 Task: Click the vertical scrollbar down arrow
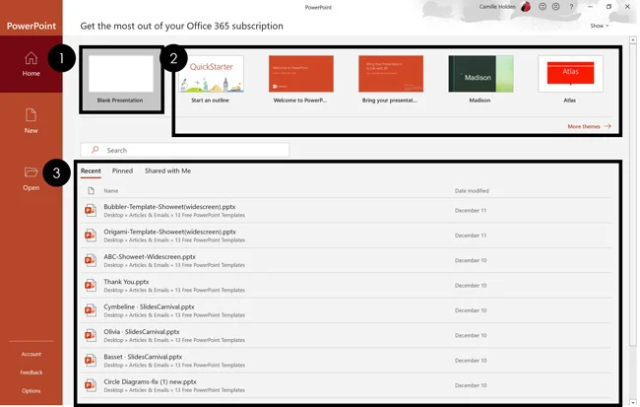[x=633, y=402]
